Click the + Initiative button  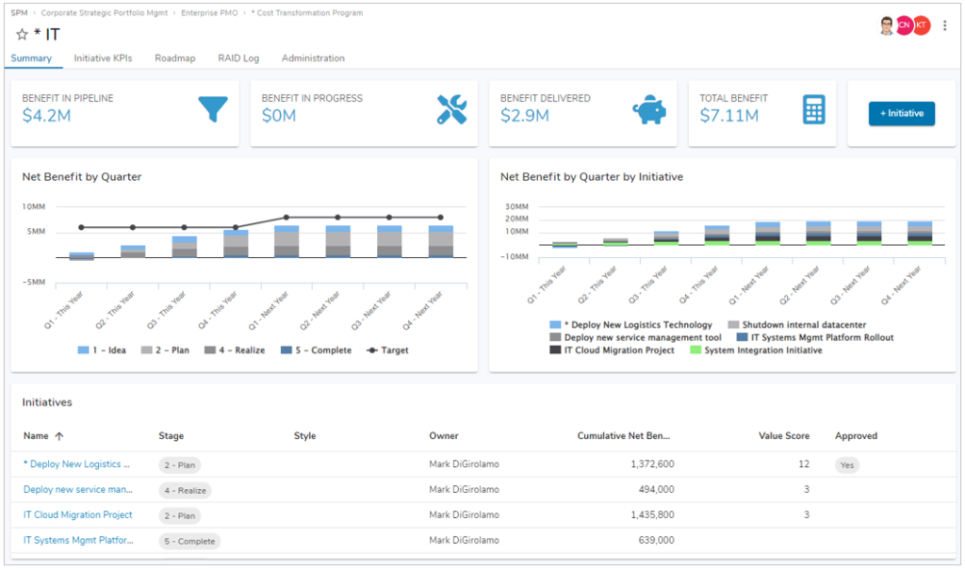click(x=902, y=113)
